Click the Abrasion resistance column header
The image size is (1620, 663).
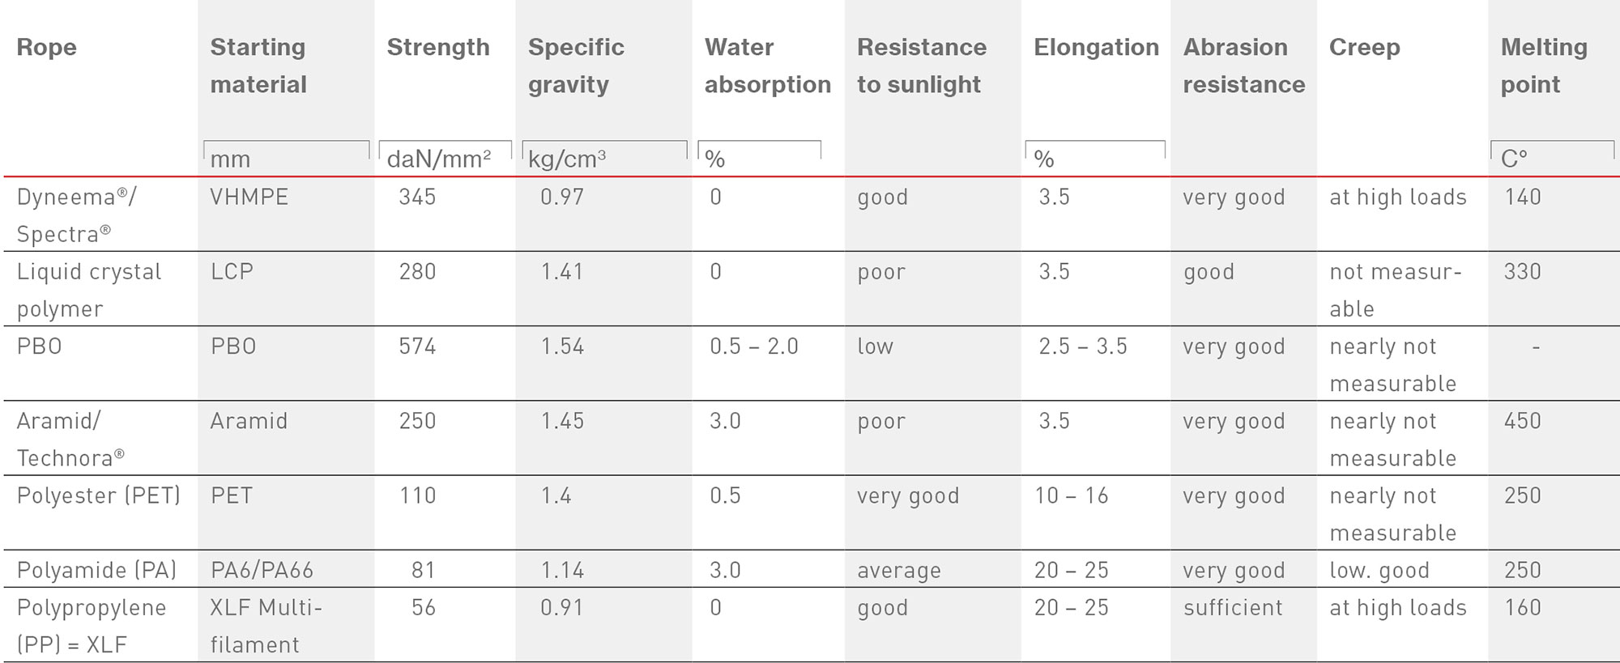(x=1243, y=66)
